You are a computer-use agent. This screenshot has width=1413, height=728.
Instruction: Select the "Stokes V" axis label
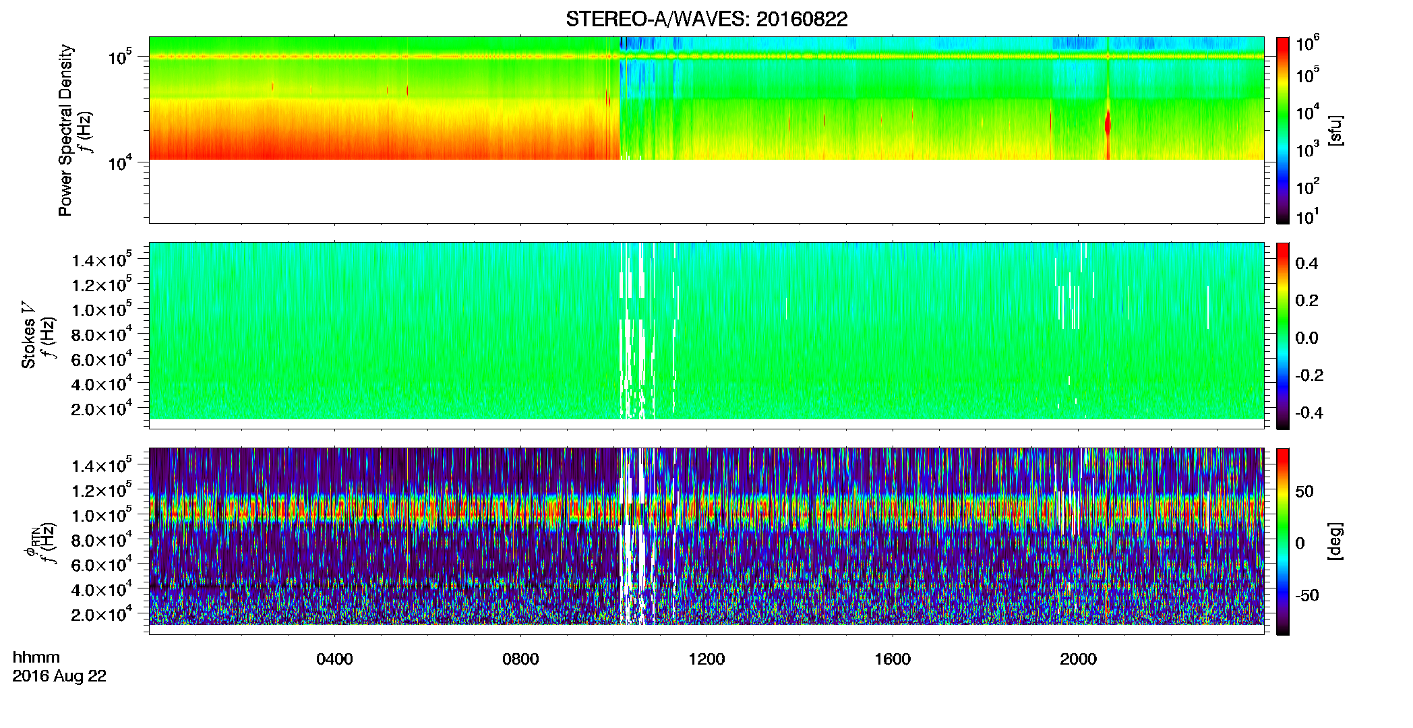tap(28, 335)
